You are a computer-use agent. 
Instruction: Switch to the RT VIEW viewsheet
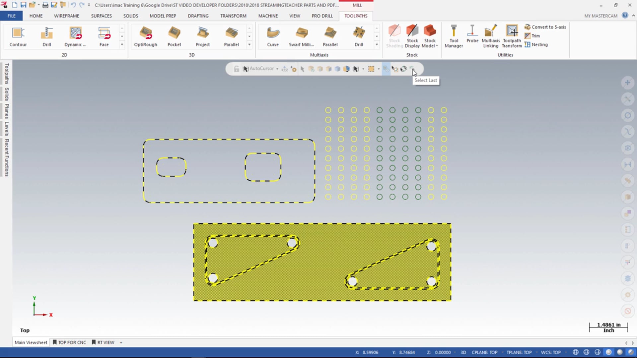tap(103, 342)
